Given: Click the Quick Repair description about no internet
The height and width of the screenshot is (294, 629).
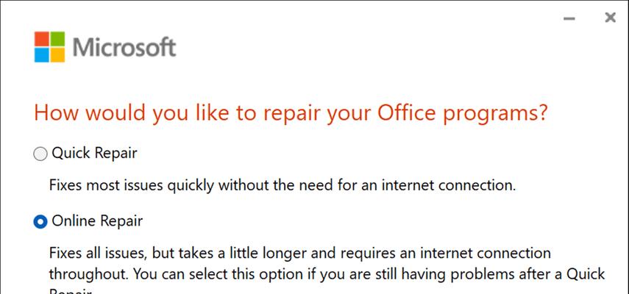Looking at the screenshot, I should click(x=282, y=186).
